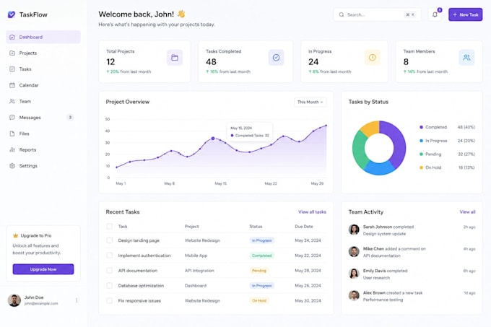Click the Team sidebar icon
The height and width of the screenshot is (327, 491).
(12, 101)
